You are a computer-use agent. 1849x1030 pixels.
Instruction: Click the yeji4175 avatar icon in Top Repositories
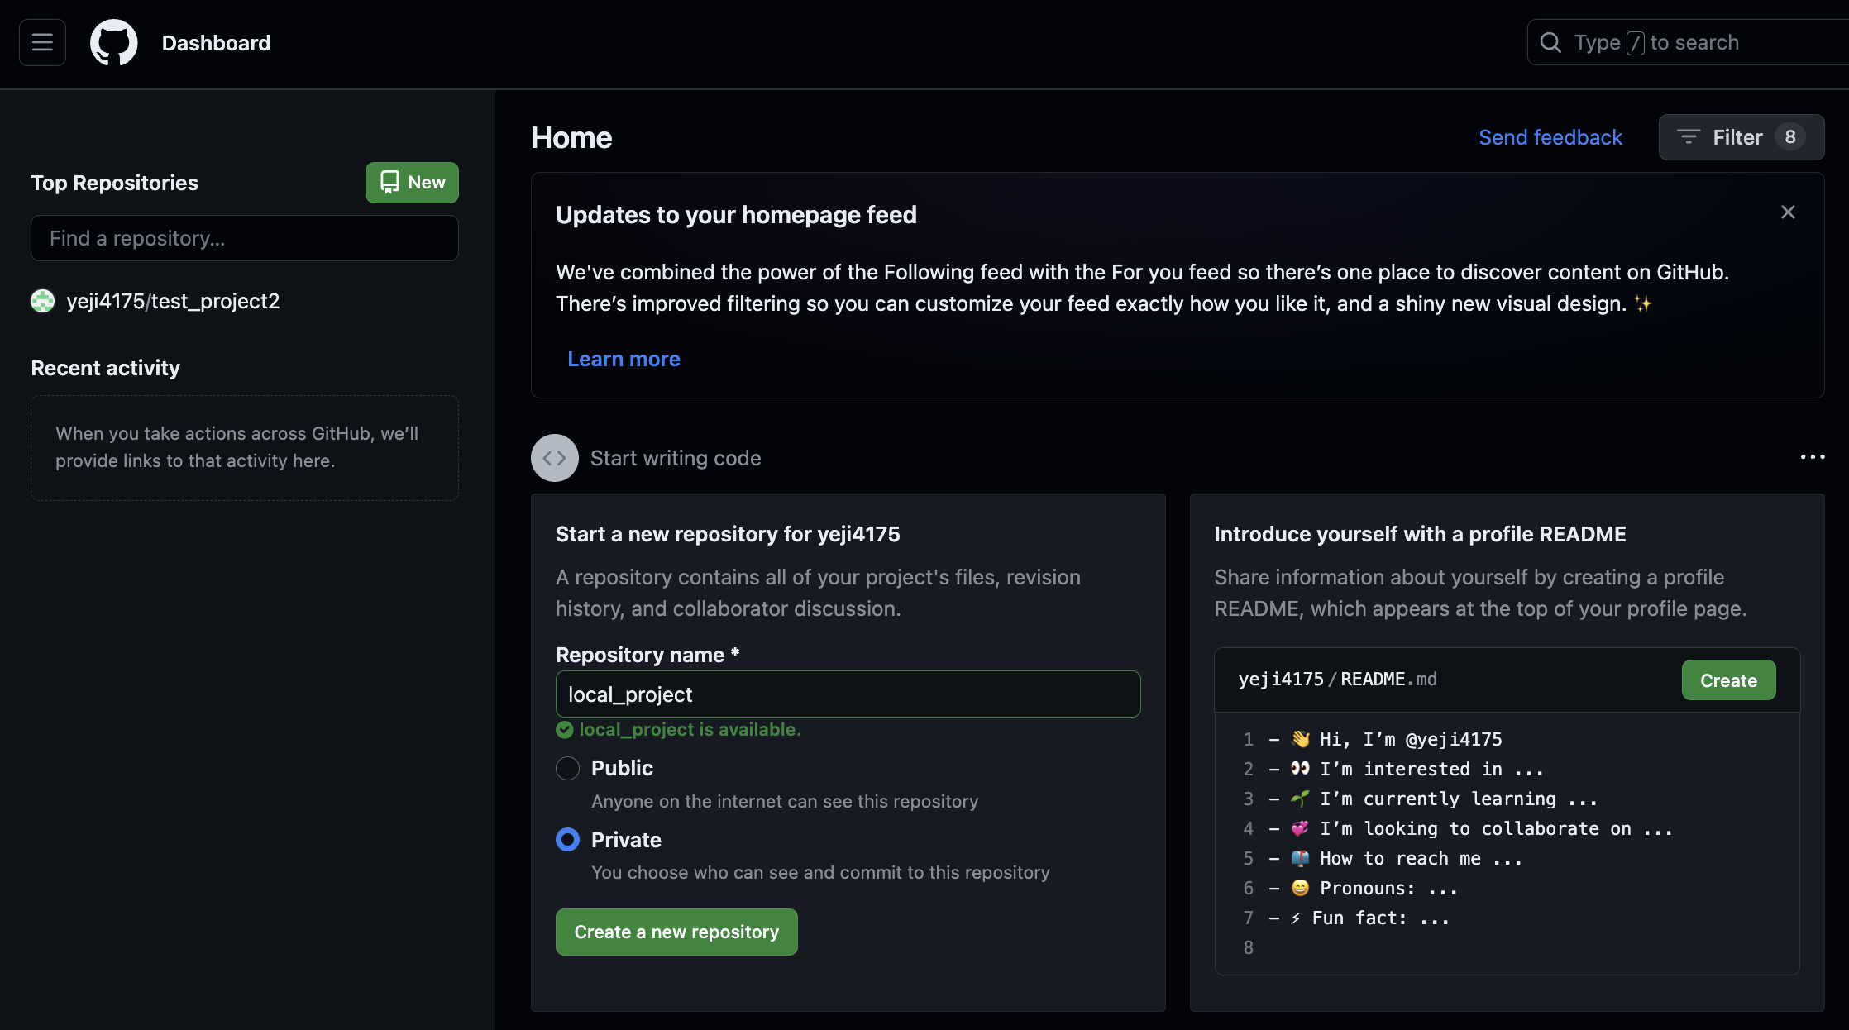(x=43, y=301)
